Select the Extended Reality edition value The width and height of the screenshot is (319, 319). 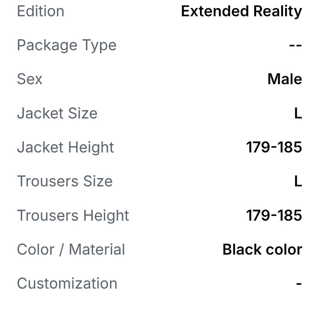coord(241,11)
